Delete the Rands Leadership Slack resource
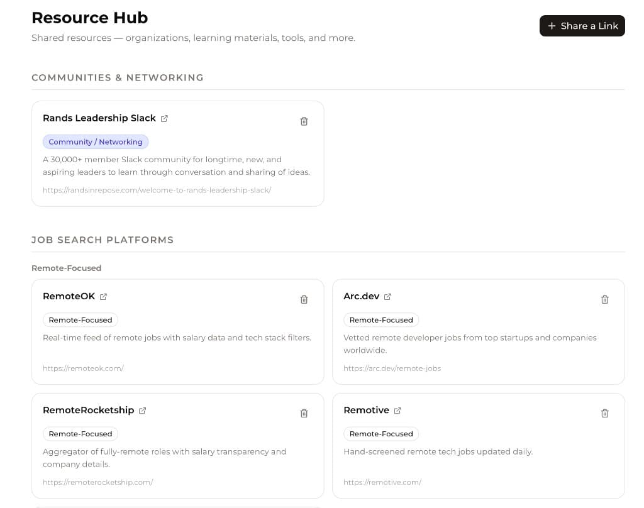The width and height of the screenshot is (644, 508). click(304, 121)
